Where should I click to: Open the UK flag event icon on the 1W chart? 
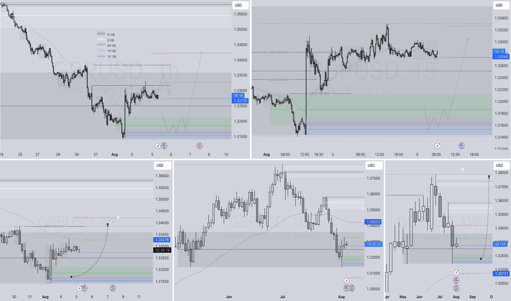[456, 288]
